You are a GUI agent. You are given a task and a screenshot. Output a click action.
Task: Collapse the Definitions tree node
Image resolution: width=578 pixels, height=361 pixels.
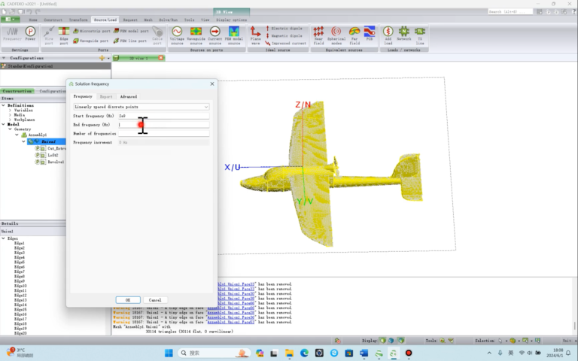[3, 105]
